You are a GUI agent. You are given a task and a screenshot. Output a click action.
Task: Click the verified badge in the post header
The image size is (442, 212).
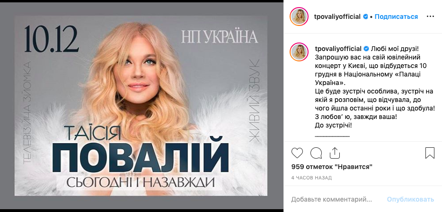pos(365,17)
